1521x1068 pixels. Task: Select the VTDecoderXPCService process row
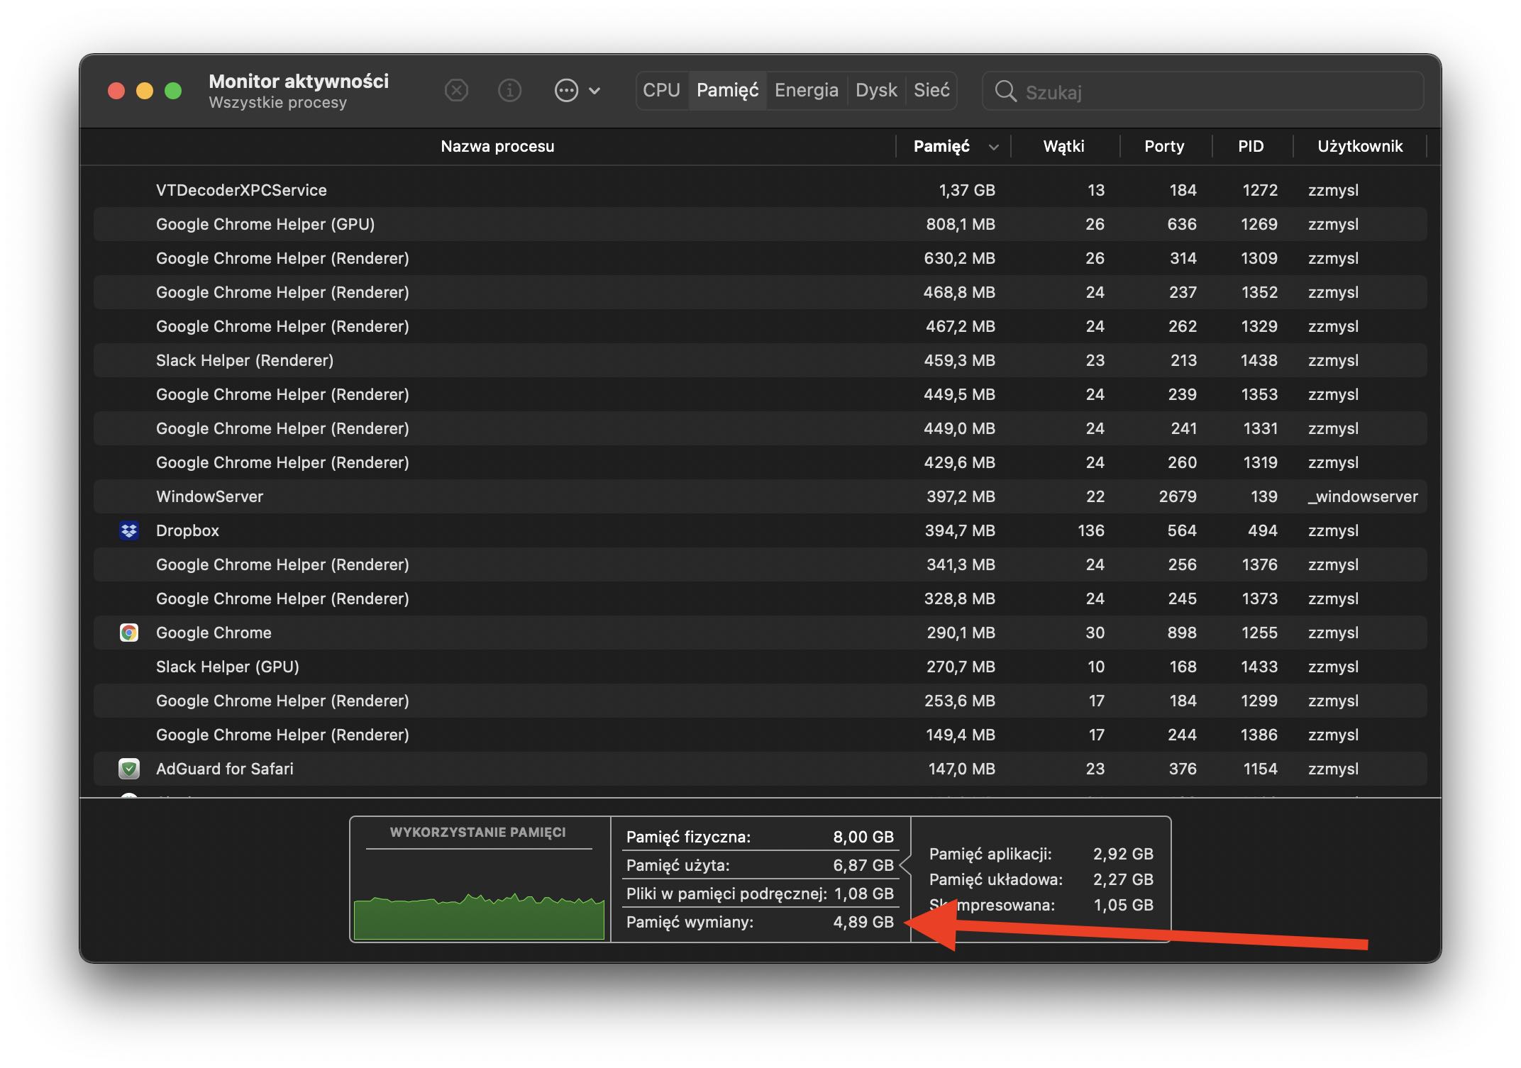pyautogui.click(x=760, y=190)
